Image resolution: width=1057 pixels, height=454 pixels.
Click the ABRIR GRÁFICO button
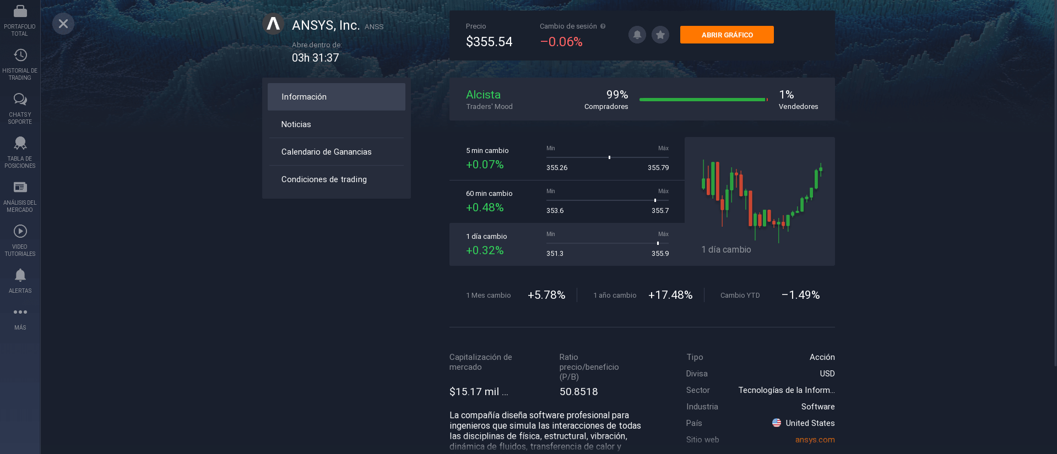point(727,35)
